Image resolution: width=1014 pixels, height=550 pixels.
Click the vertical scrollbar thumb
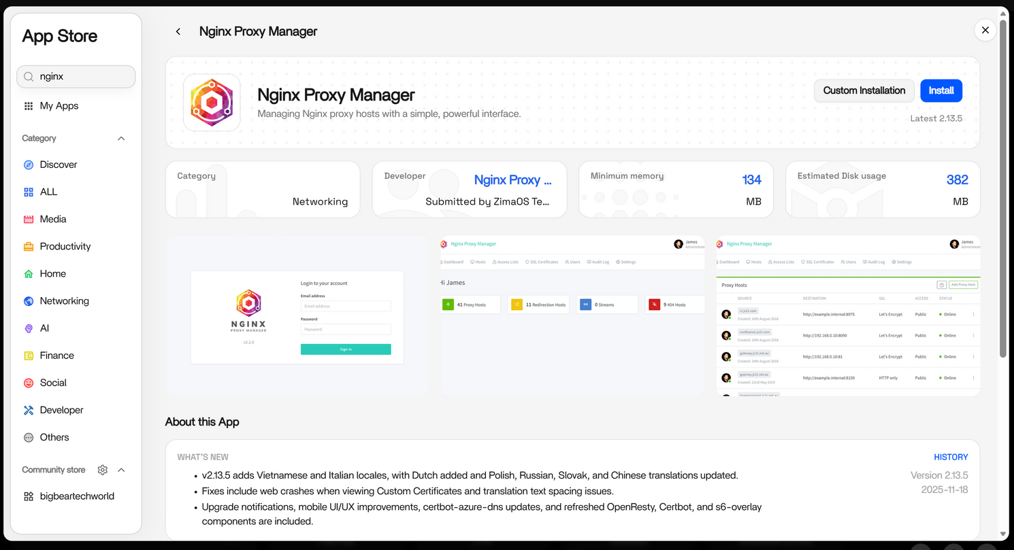tap(1003, 187)
